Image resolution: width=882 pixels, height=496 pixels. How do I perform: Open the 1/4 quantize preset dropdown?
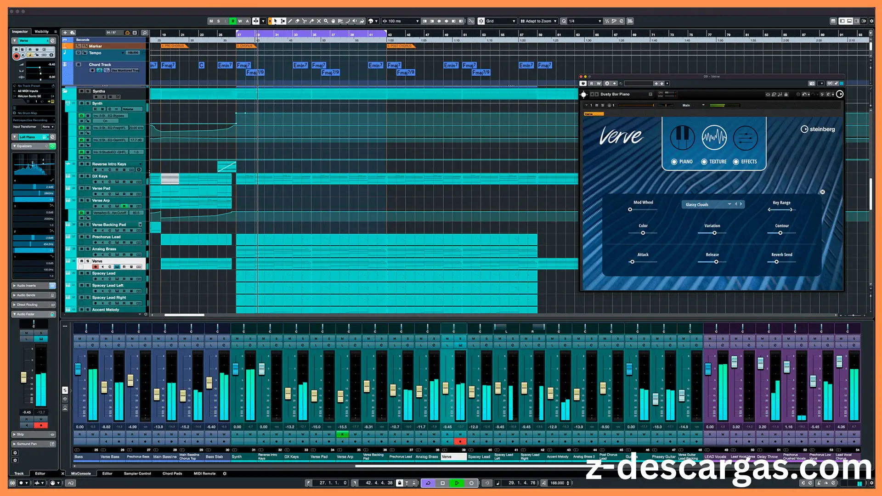584,21
